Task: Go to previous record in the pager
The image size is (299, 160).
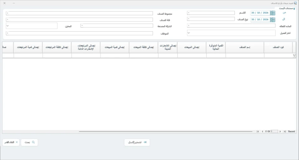Action: pos(262,131)
